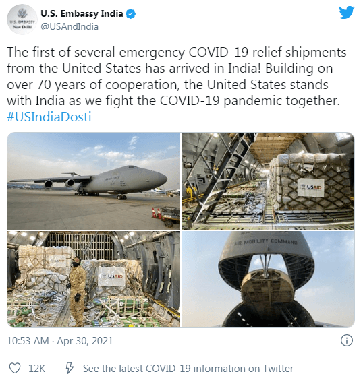
Task: Click the blue verified badge
Action: click(131, 14)
